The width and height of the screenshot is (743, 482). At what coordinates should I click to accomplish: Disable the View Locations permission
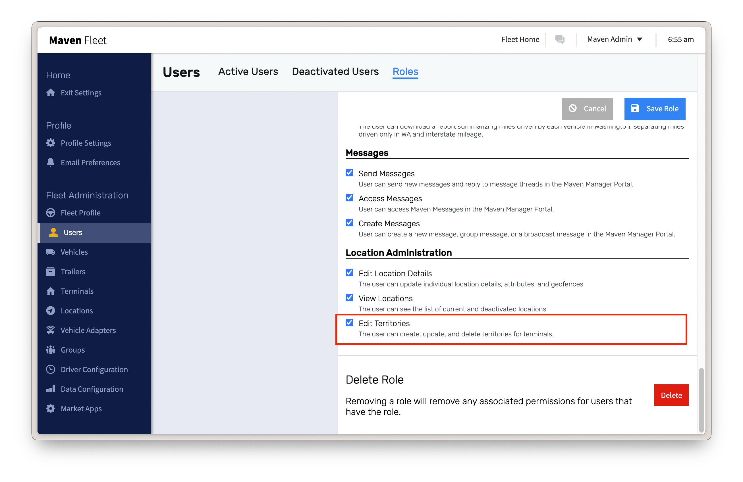(349, 298)
